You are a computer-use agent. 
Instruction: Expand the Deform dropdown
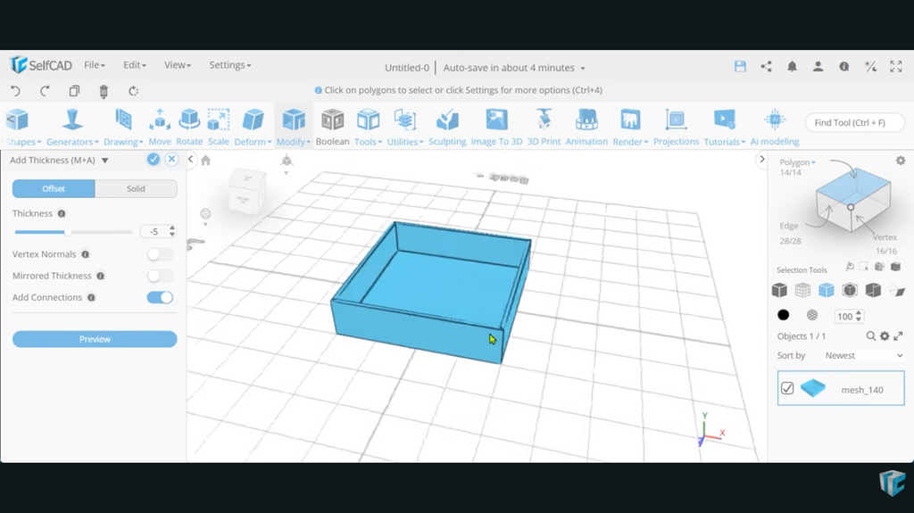253,142
